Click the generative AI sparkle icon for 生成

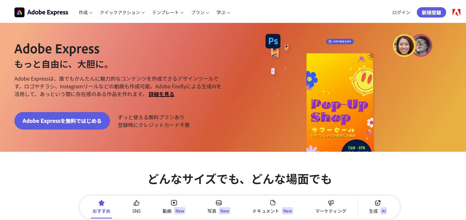point(378,203)
